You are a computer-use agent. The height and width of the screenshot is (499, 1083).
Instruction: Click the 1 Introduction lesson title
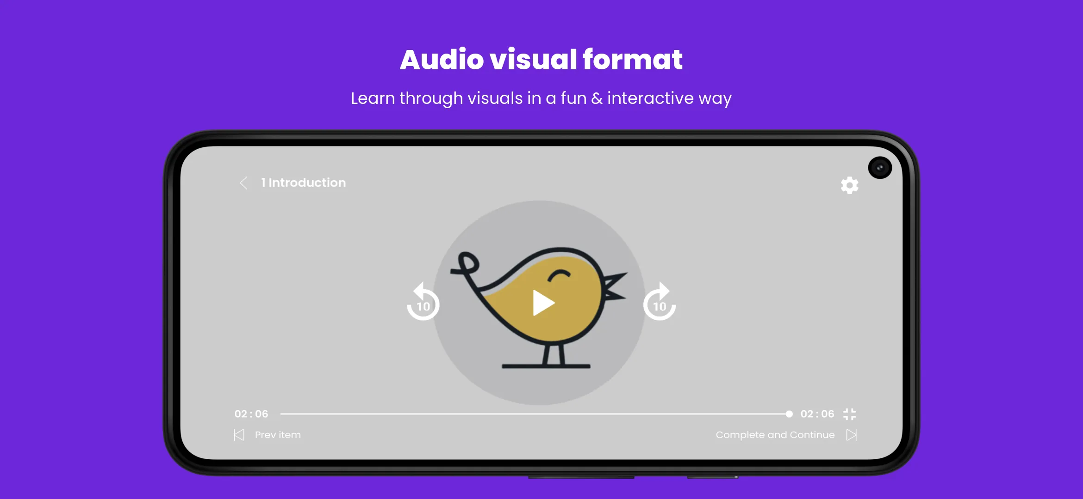point(303,183)
